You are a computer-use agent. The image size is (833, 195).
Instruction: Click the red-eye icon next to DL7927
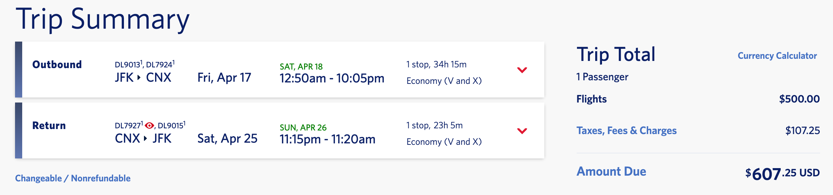[x=149, y=125]
